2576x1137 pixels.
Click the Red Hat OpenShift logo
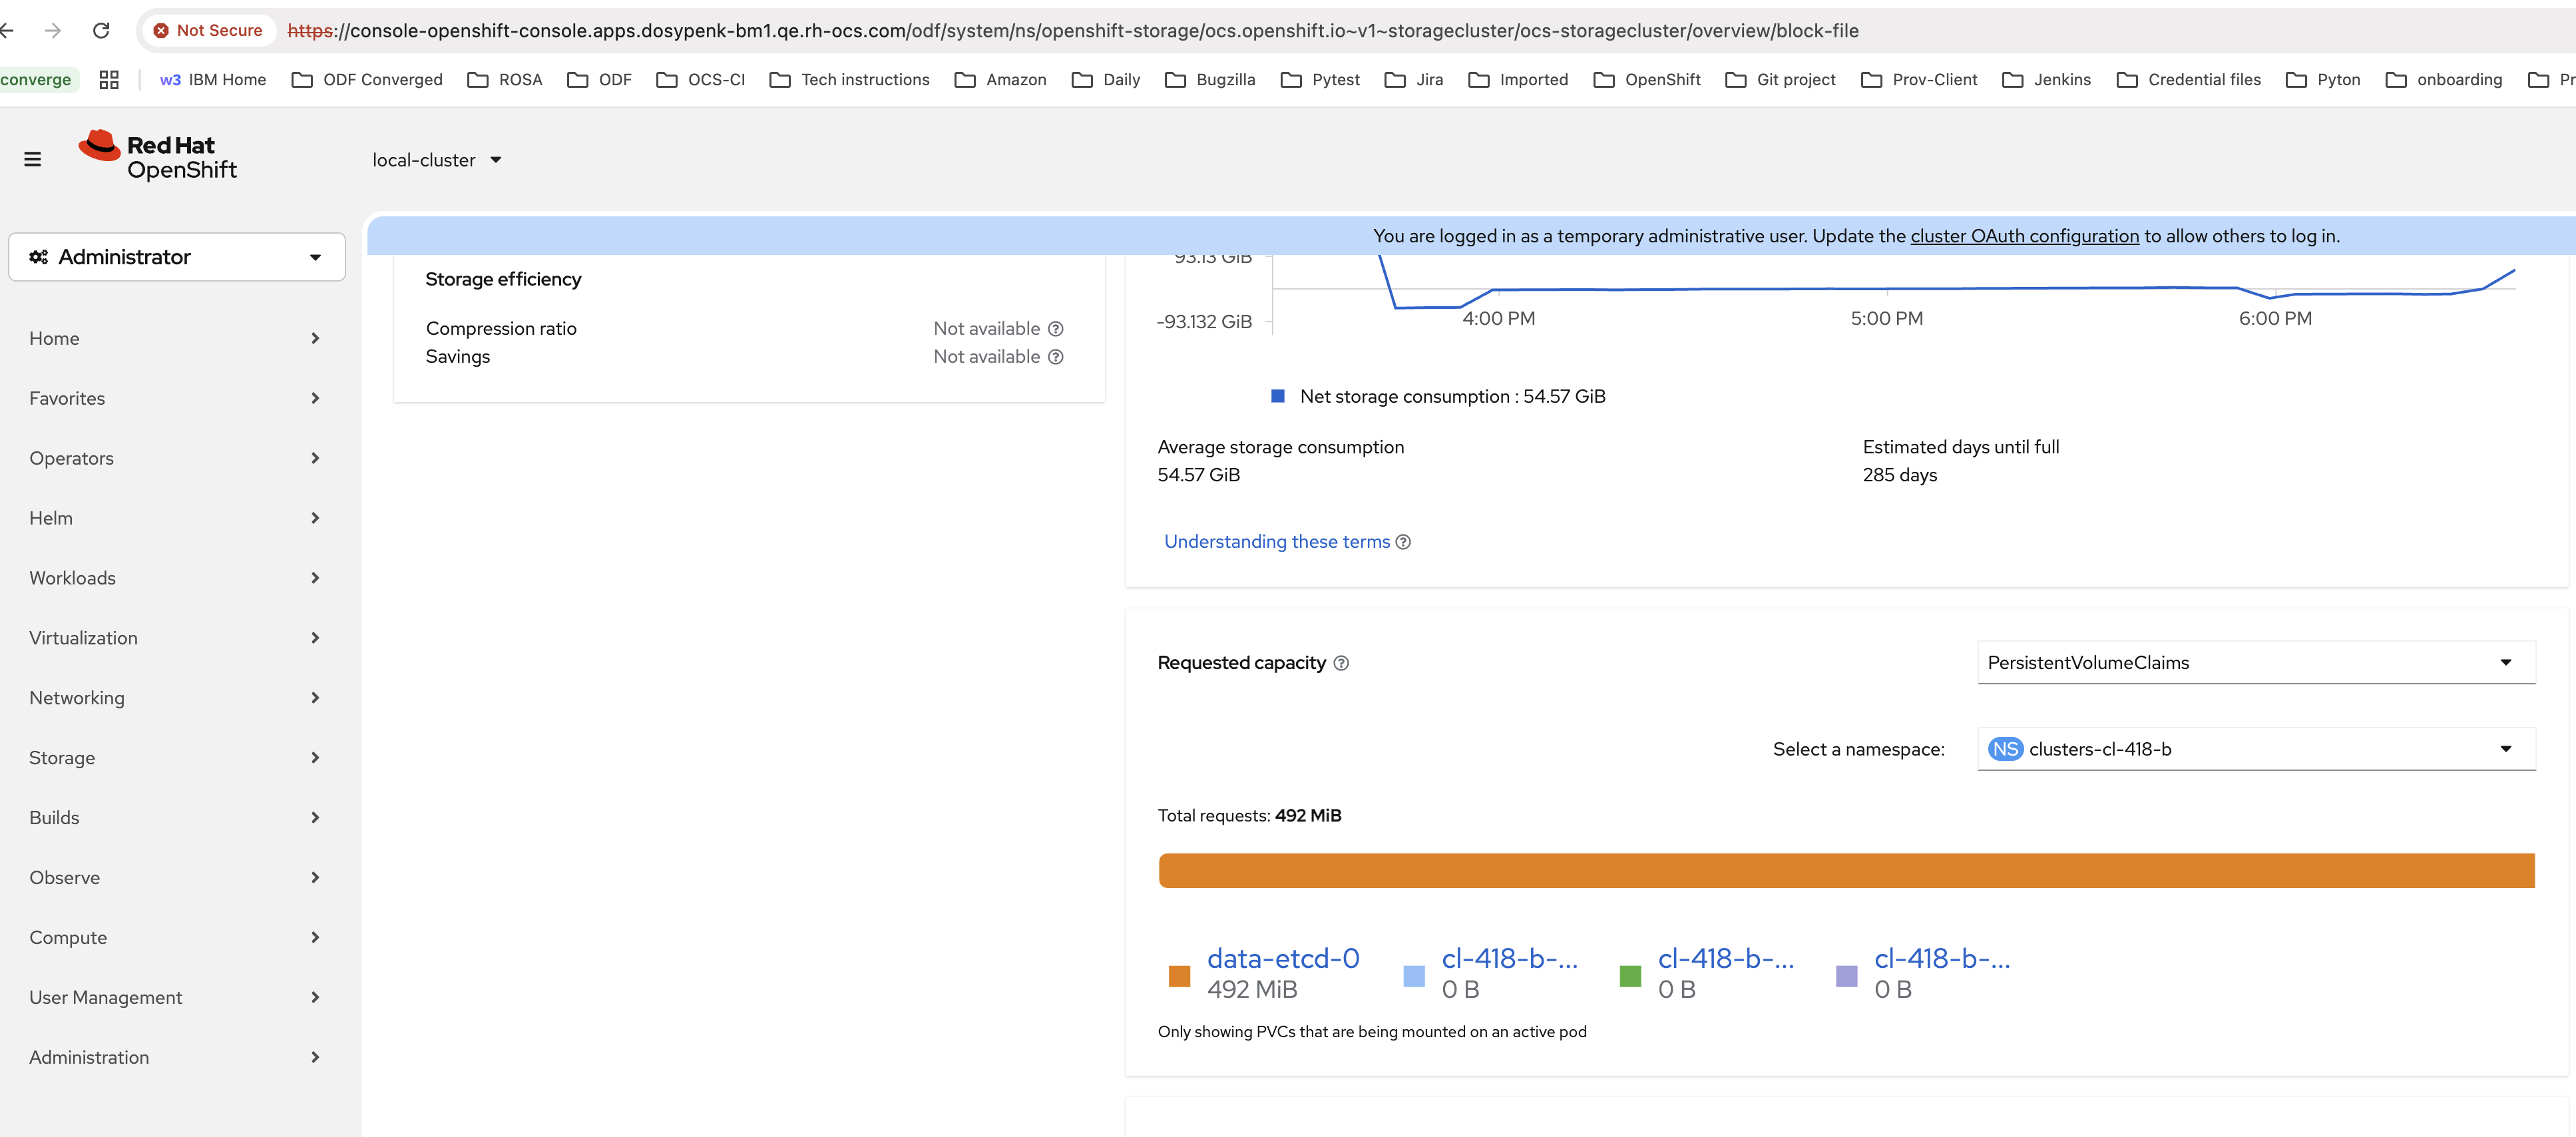[158, 157]
